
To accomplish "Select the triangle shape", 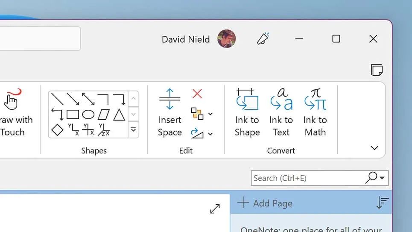I will pos(119,115).
